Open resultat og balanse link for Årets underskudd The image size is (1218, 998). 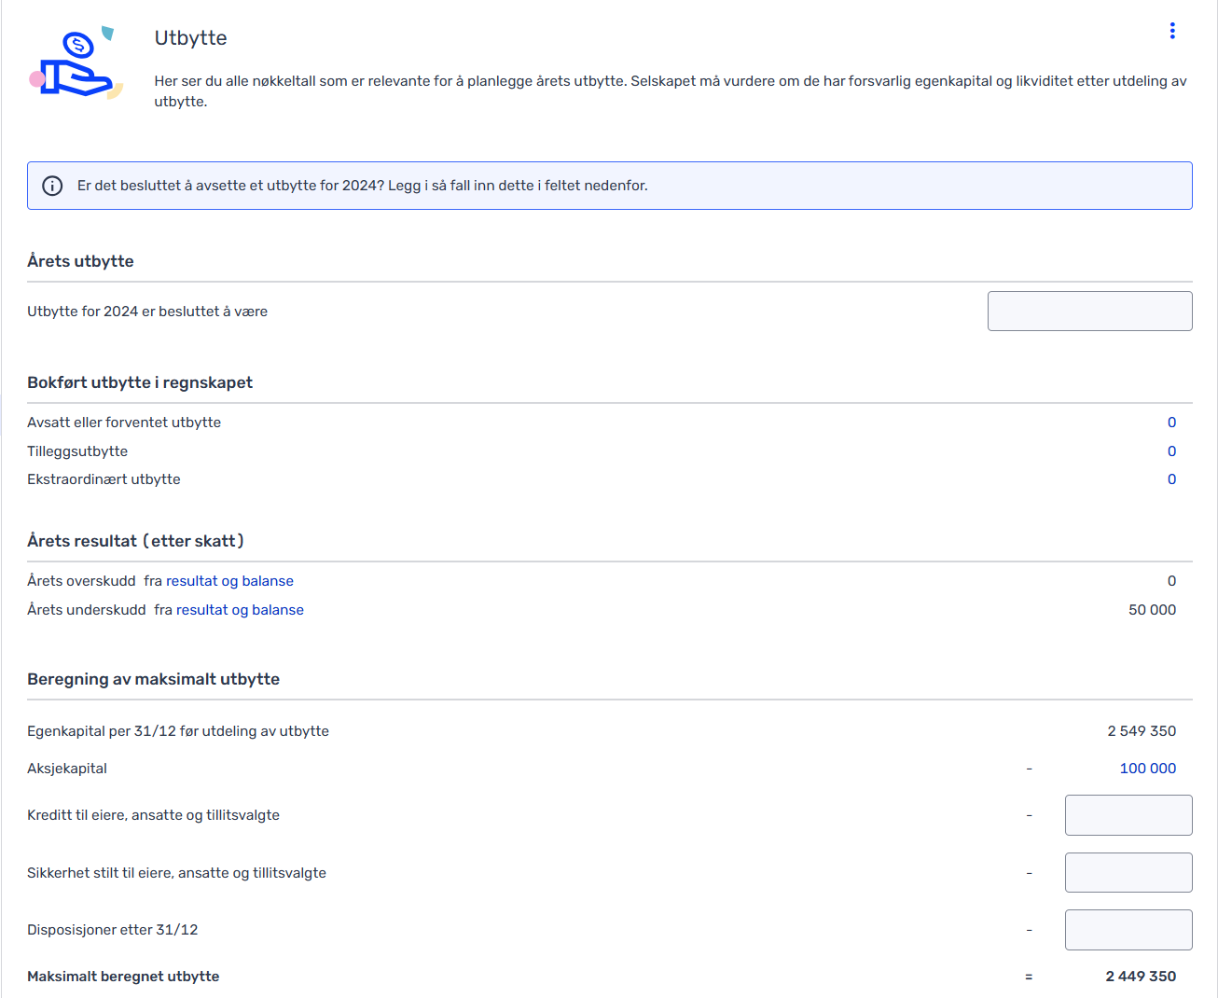pos(240,610)
